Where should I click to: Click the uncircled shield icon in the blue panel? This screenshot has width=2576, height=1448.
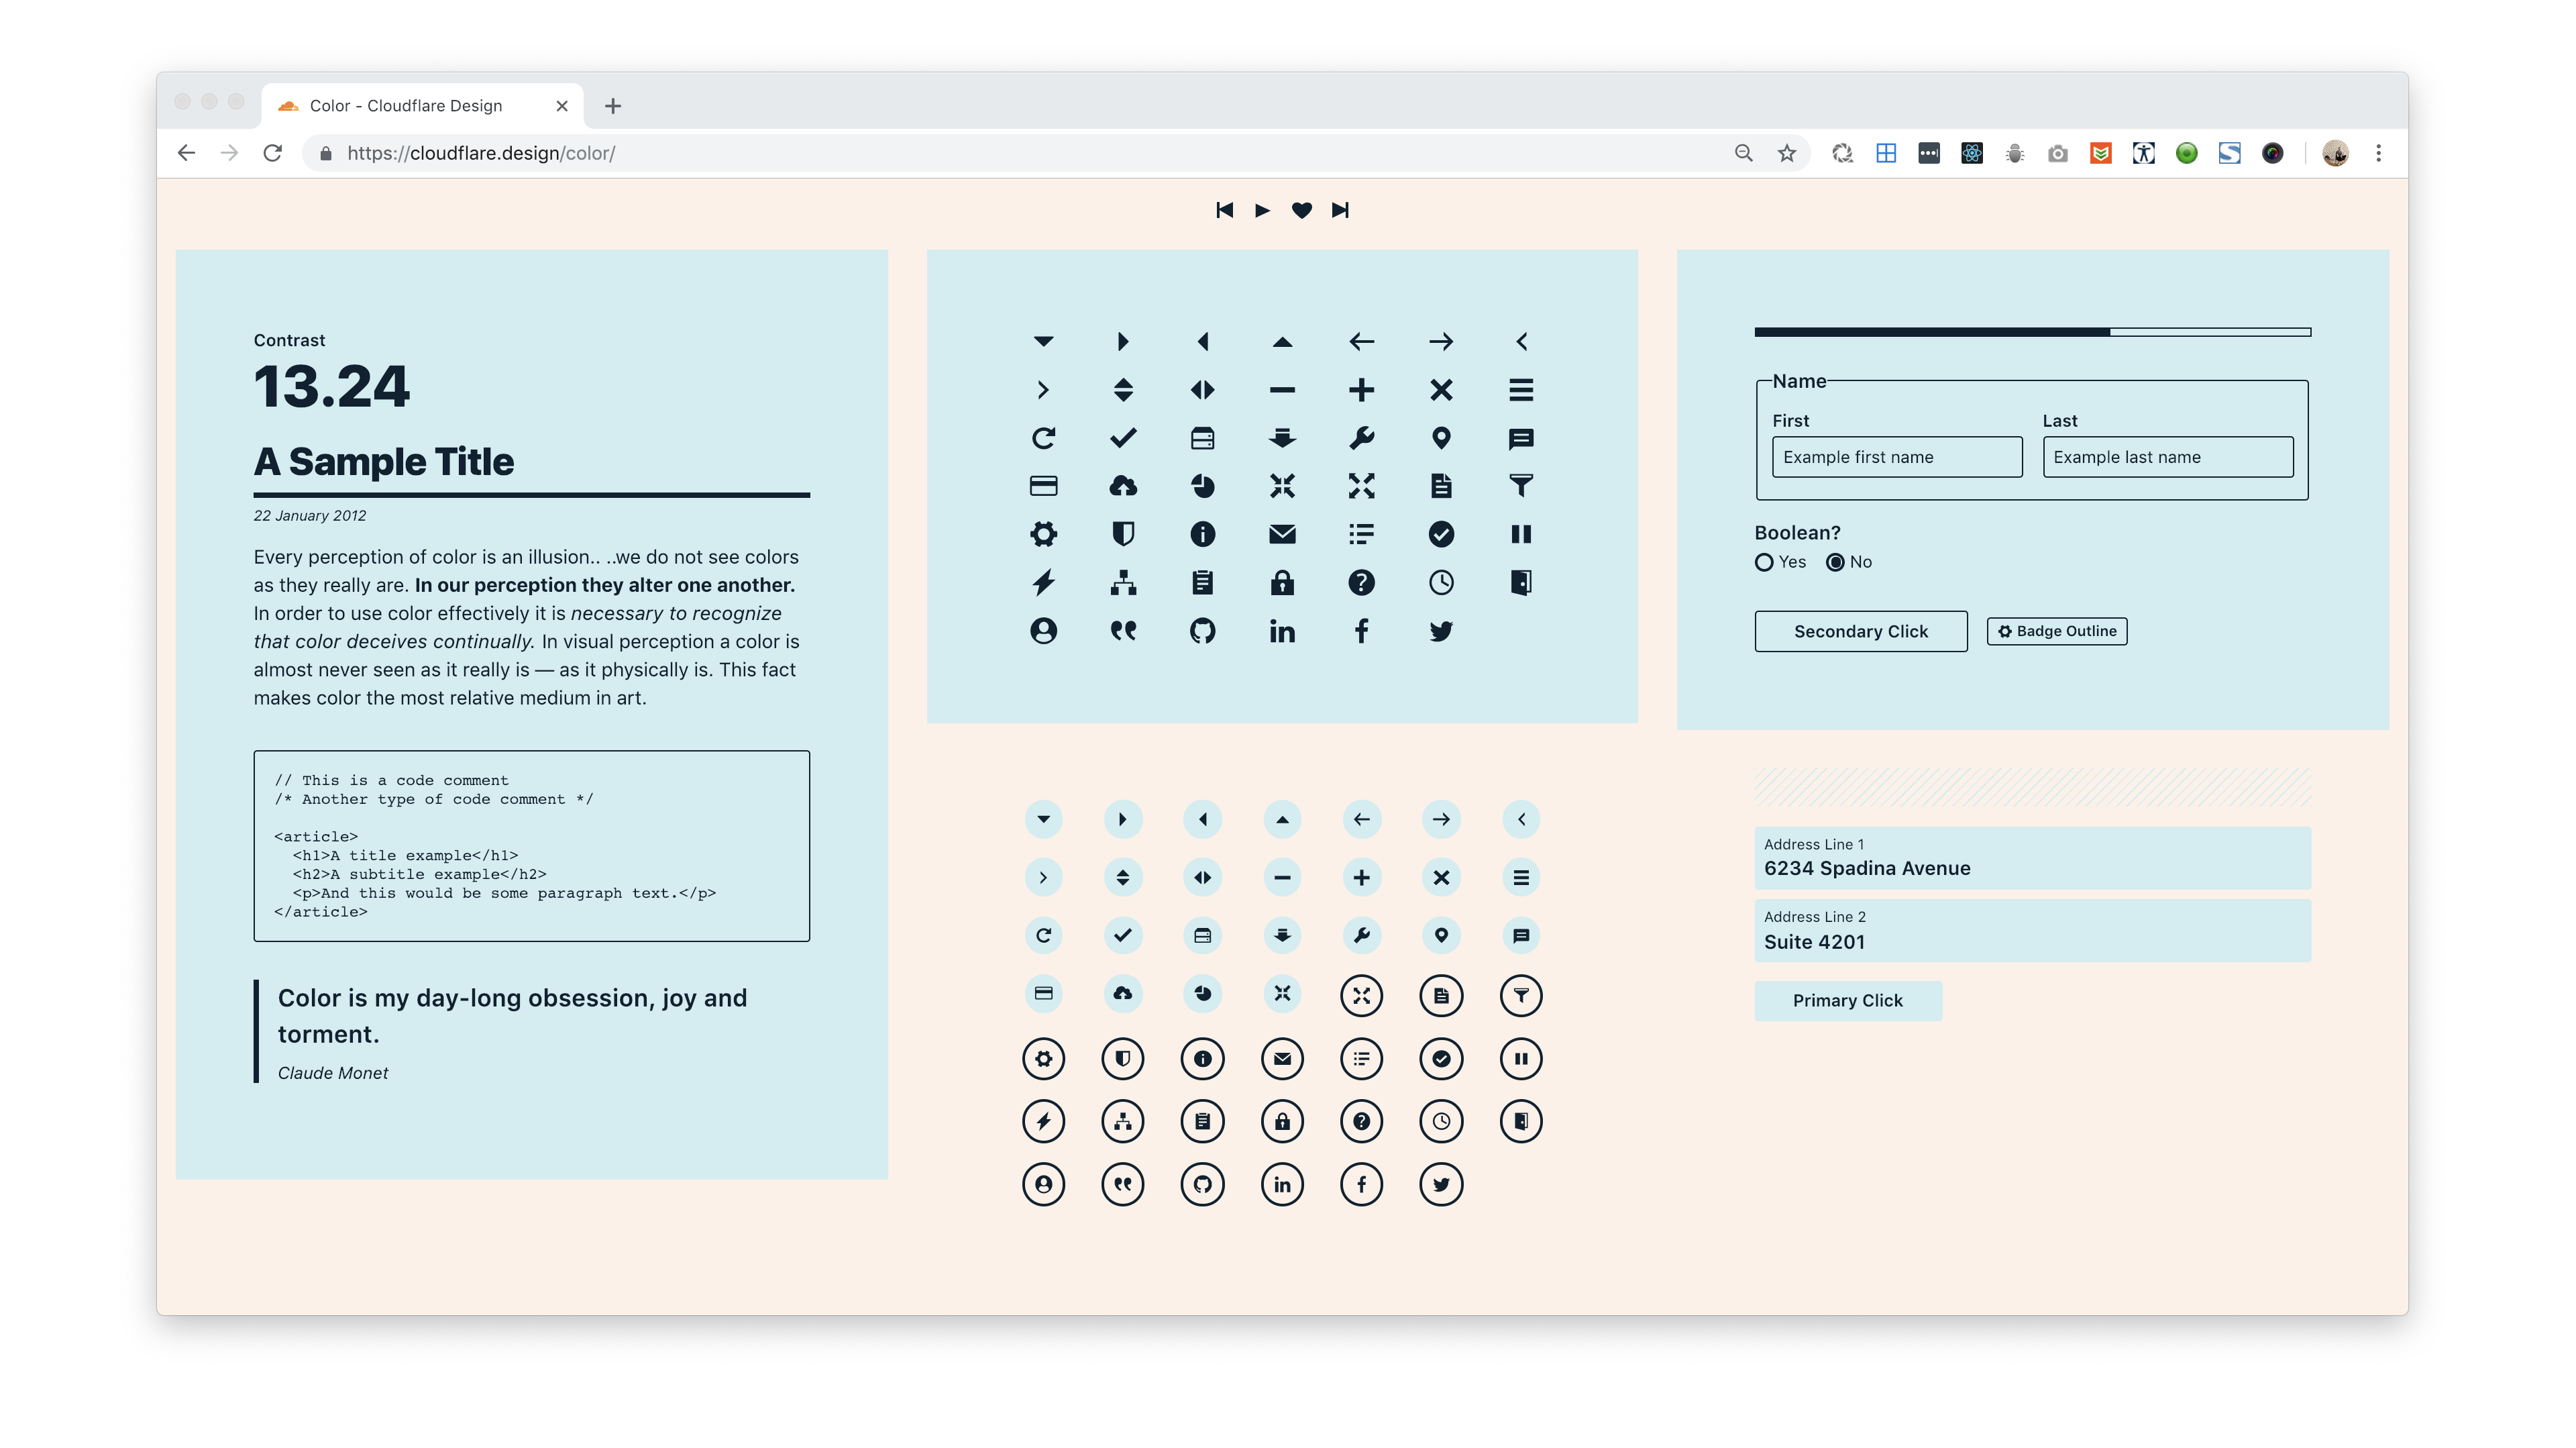click(1123, 534)
